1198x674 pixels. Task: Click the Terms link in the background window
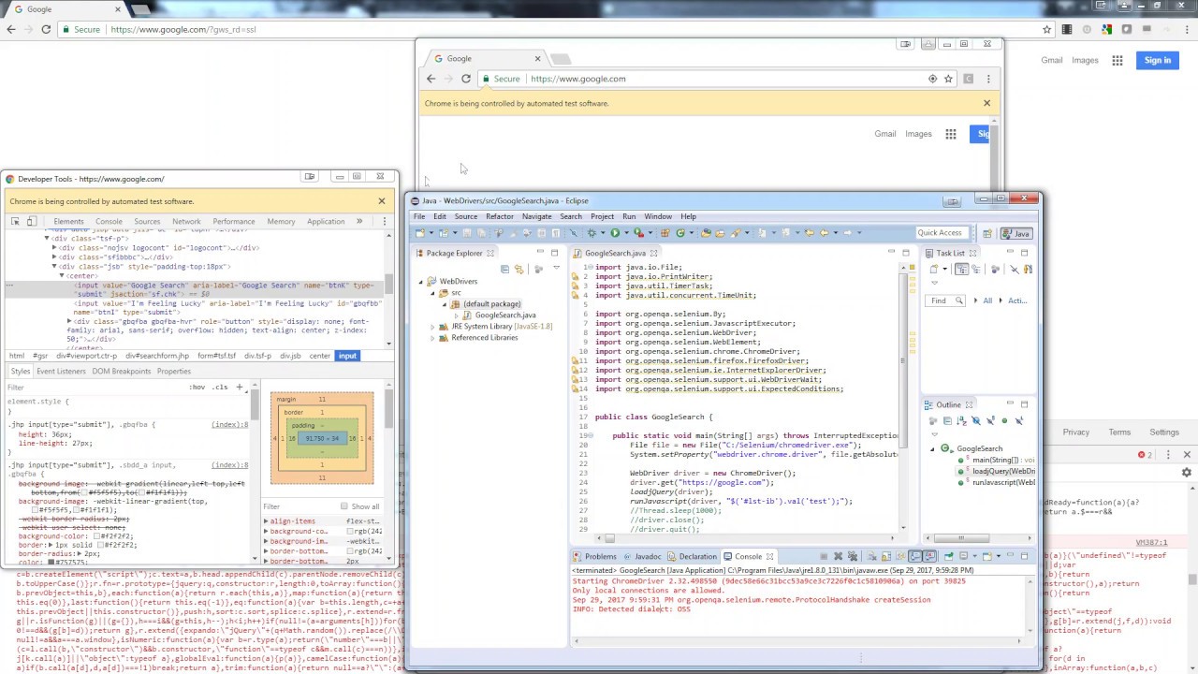[x=1119, y=432]
